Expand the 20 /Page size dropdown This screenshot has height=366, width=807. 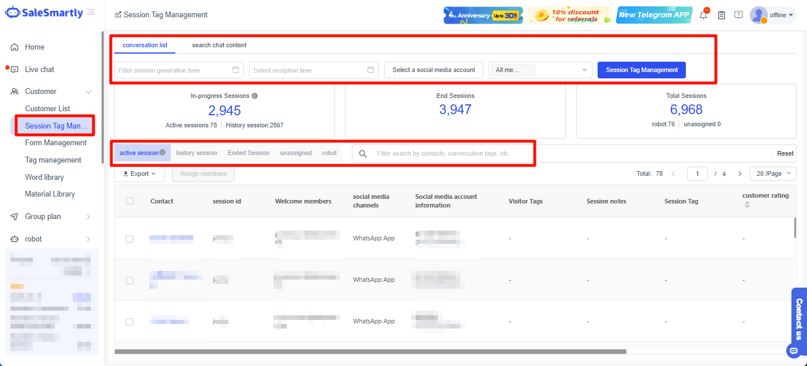click(772, 173)
